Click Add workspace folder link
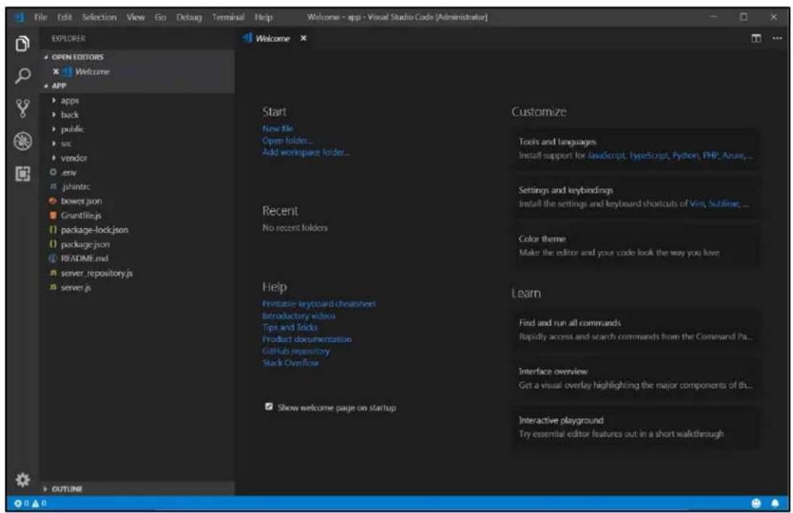The width and height of the screenshot is (793, 513). (306, 152)
